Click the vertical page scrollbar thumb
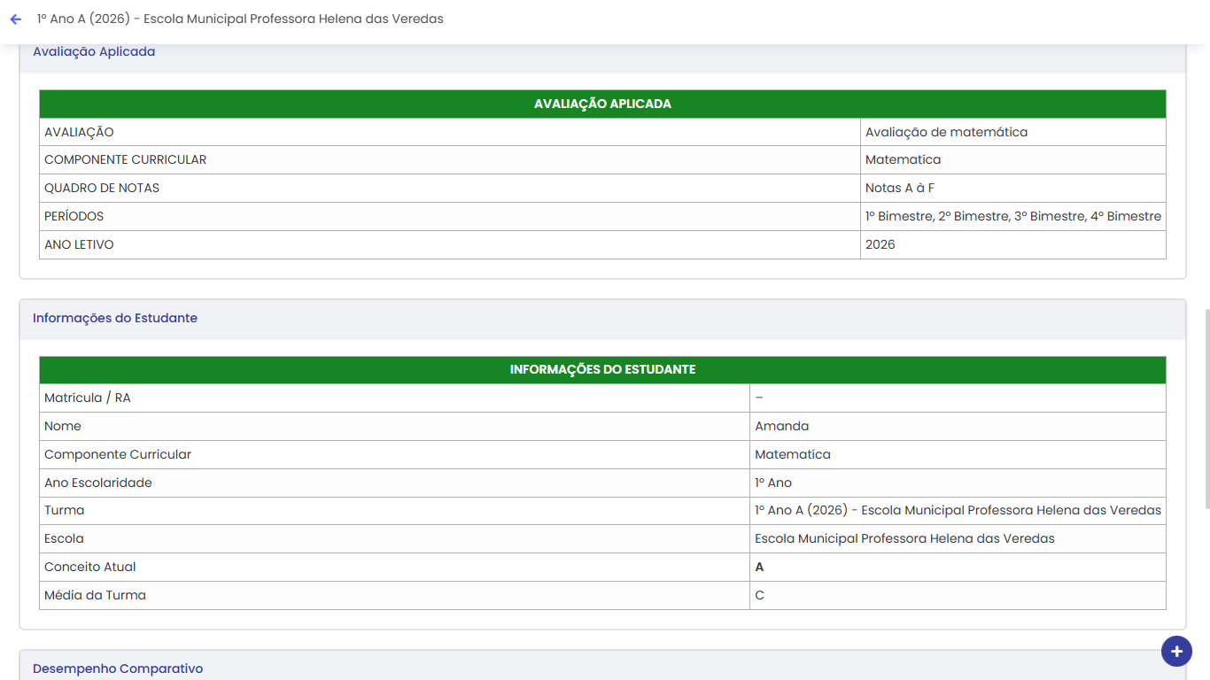The image size is (1210, 680). tap(1206, 409)
